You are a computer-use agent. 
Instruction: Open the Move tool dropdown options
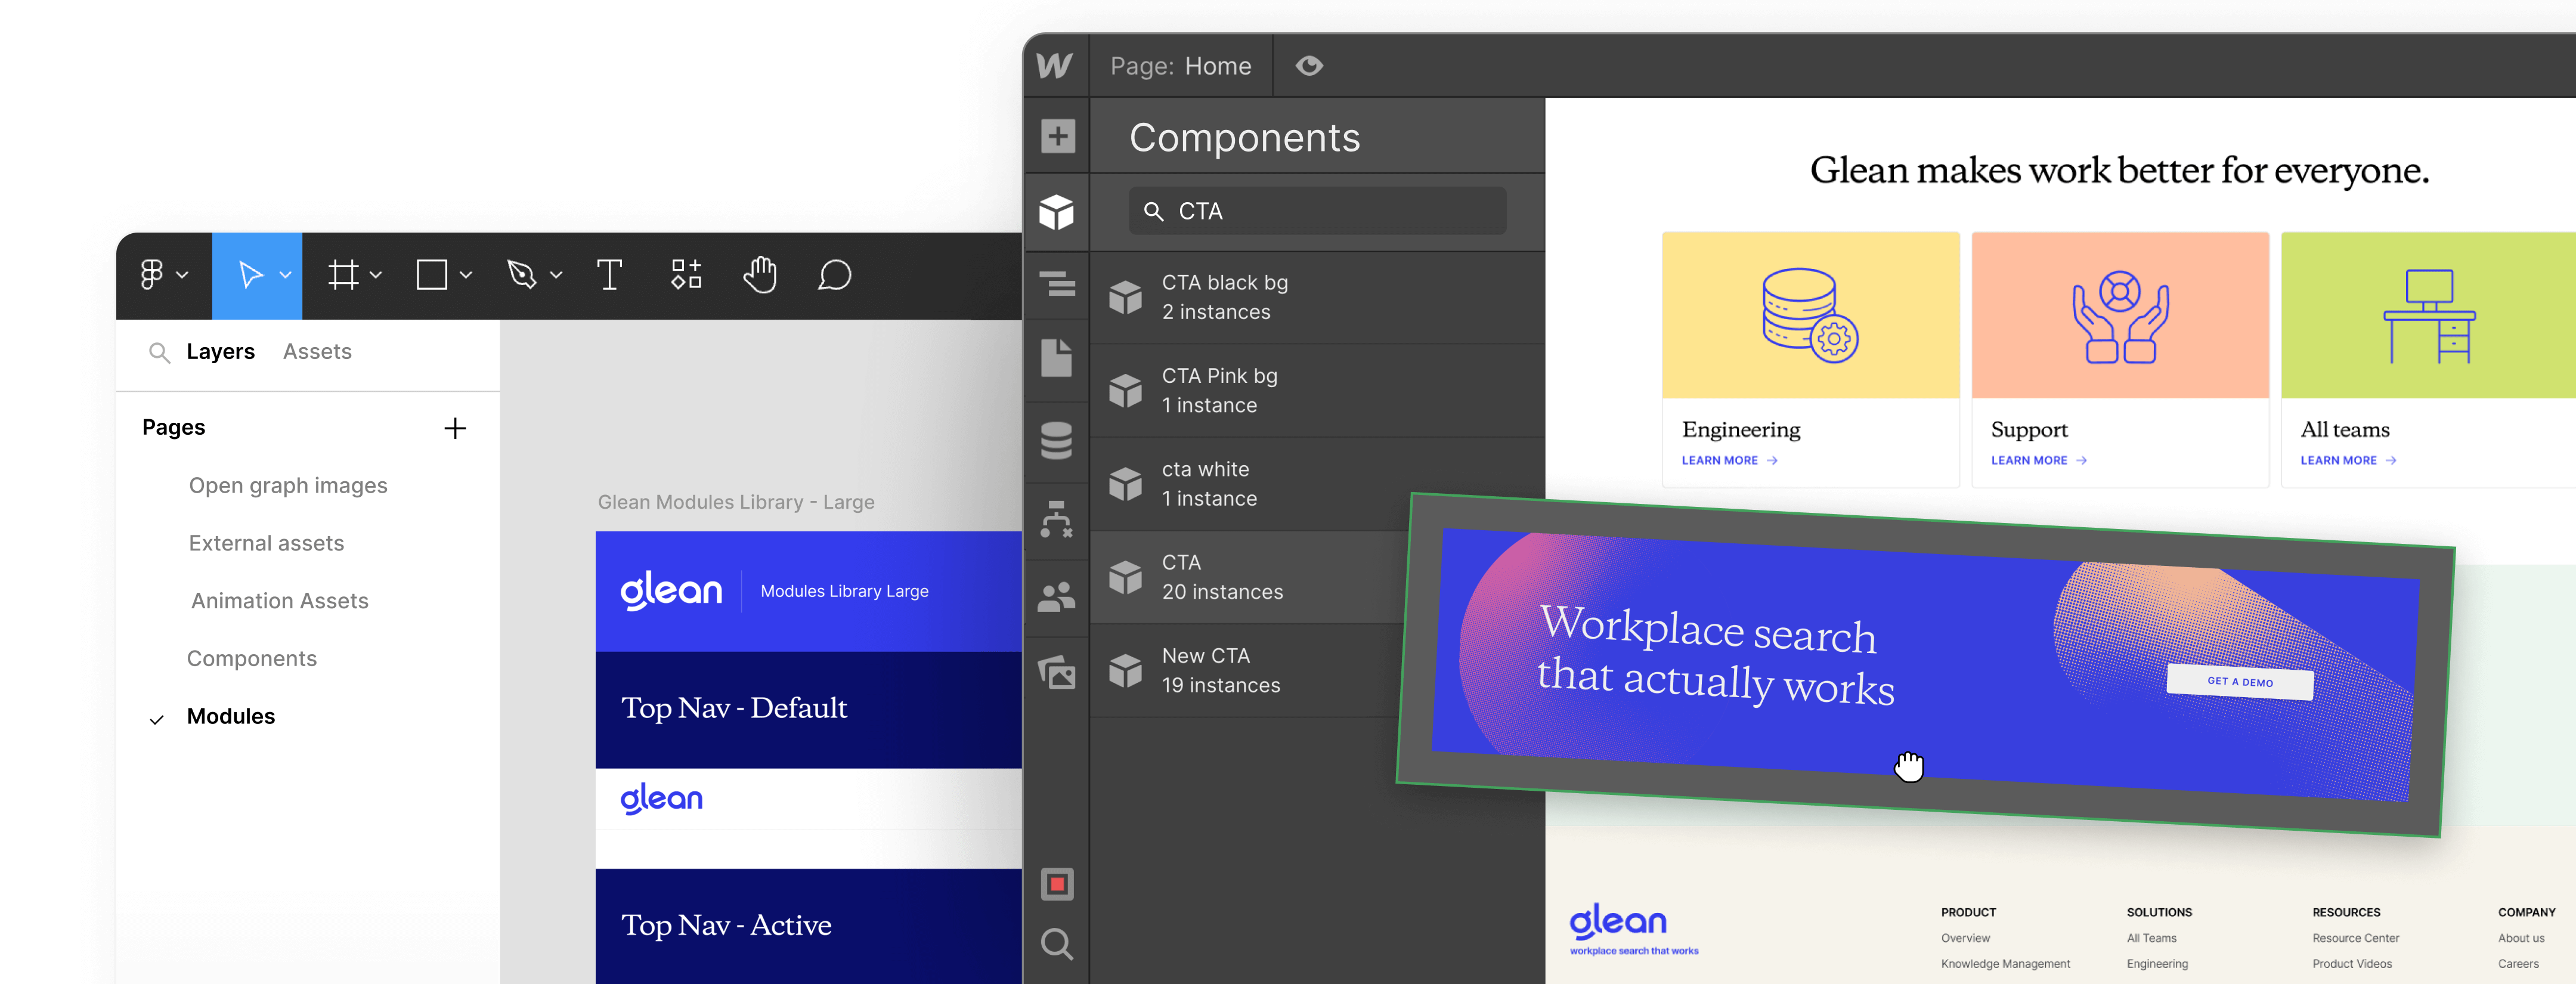click(x=287, y=275)
